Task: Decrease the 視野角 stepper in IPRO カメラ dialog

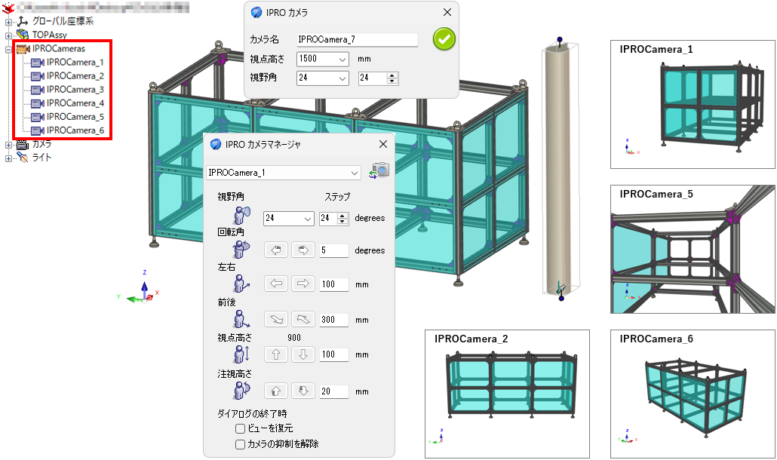Action: [x=392, y=81]
